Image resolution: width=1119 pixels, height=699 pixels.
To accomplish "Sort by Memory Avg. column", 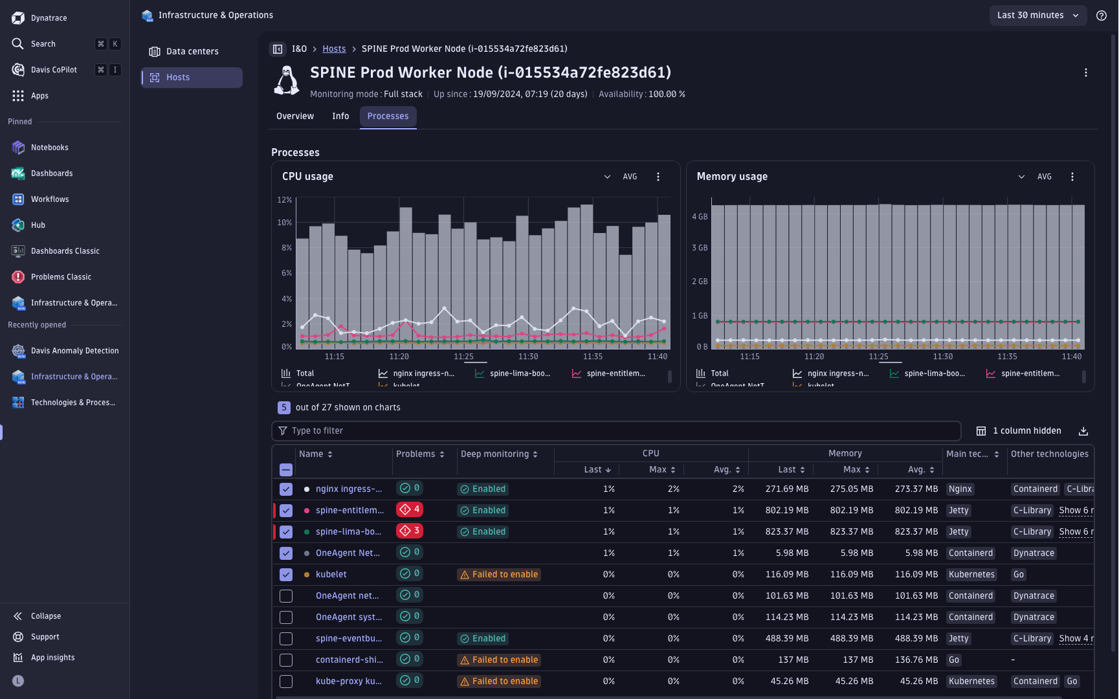I will click(922, 470).
